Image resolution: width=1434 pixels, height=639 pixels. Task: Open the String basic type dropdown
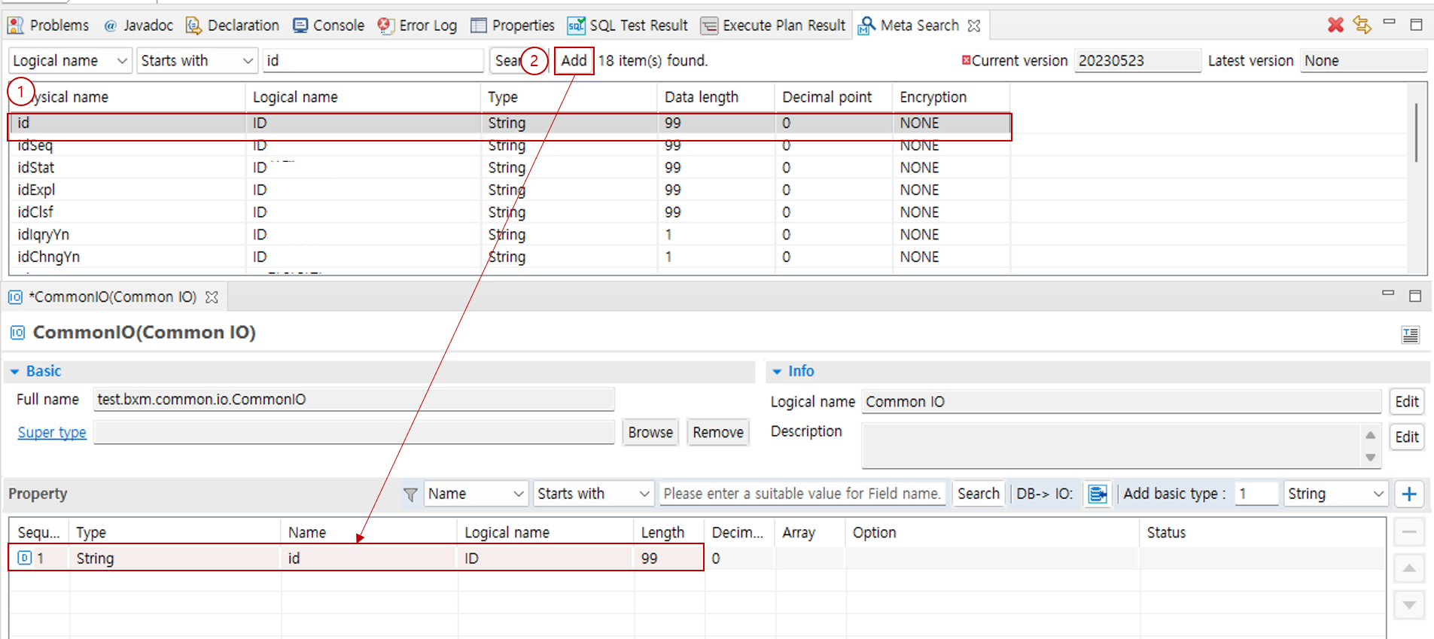click(x=1335, y=494)
